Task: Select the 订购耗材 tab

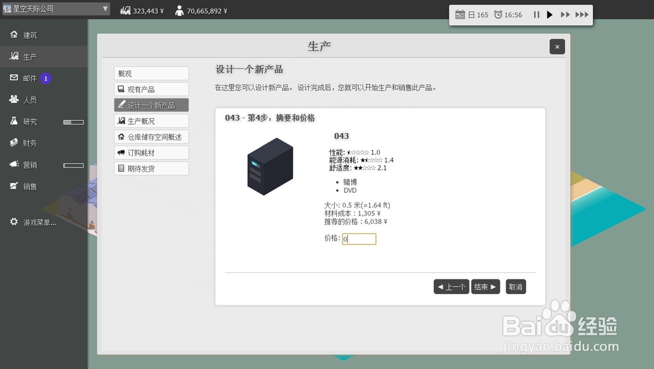Action: pyautogui.click(x=152, y=152)
